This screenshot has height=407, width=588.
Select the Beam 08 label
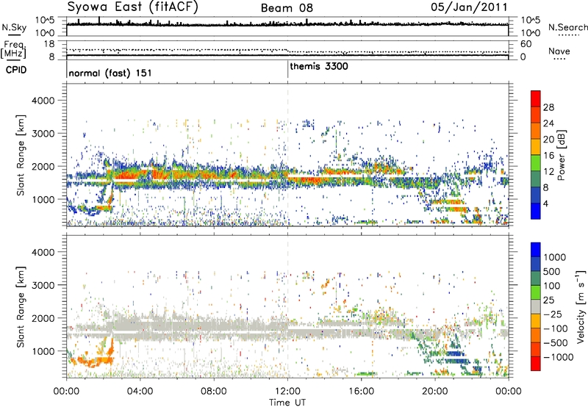point(287,8)
